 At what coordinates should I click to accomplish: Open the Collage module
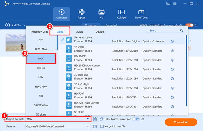pyautogui.click(x=121, y=14)
